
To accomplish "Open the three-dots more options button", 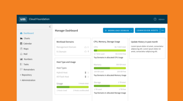I will pyautogui.click(x=163, y=30).
